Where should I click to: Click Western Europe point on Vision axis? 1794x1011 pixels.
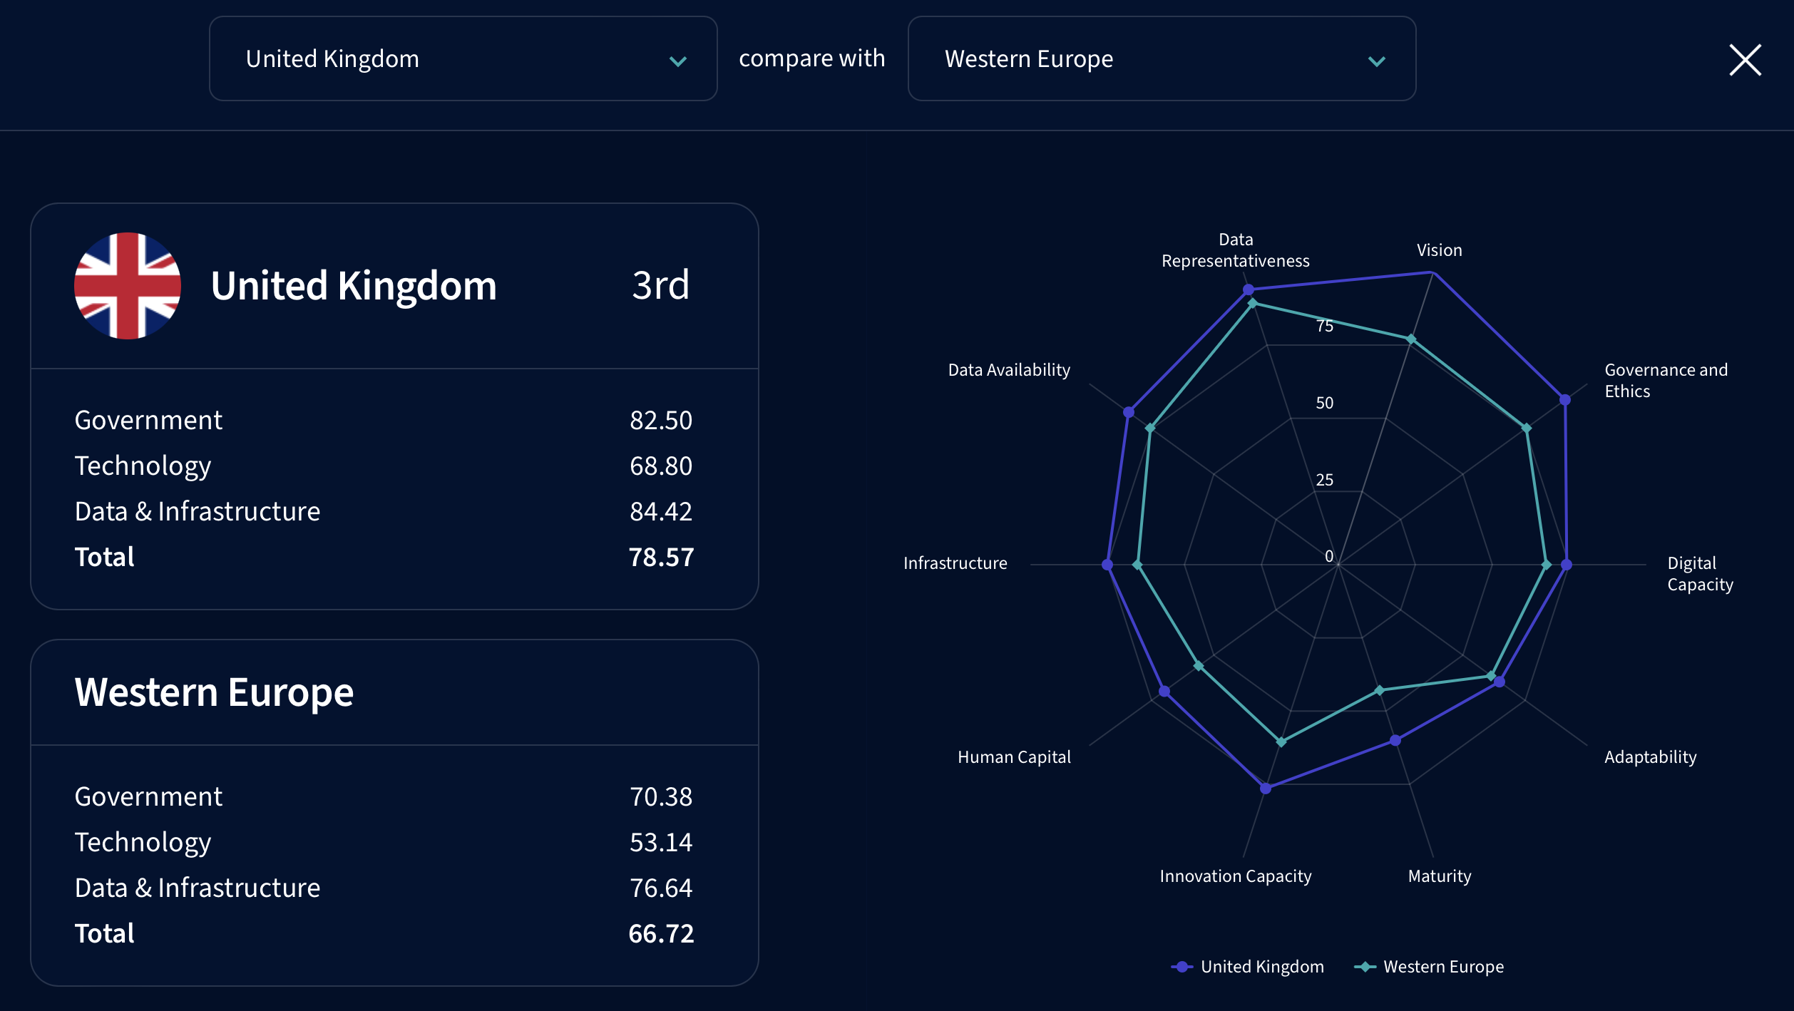pos(1410,339)
